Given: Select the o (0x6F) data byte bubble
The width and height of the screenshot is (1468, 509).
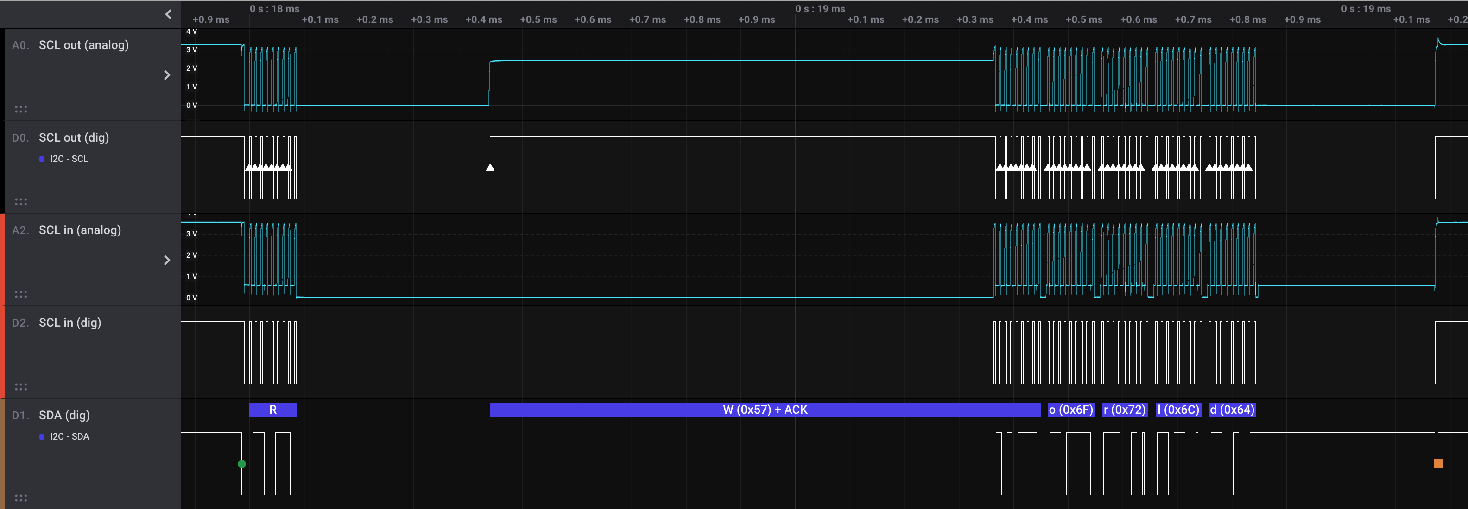Looking at the screenshot, I should point(1071,410).
